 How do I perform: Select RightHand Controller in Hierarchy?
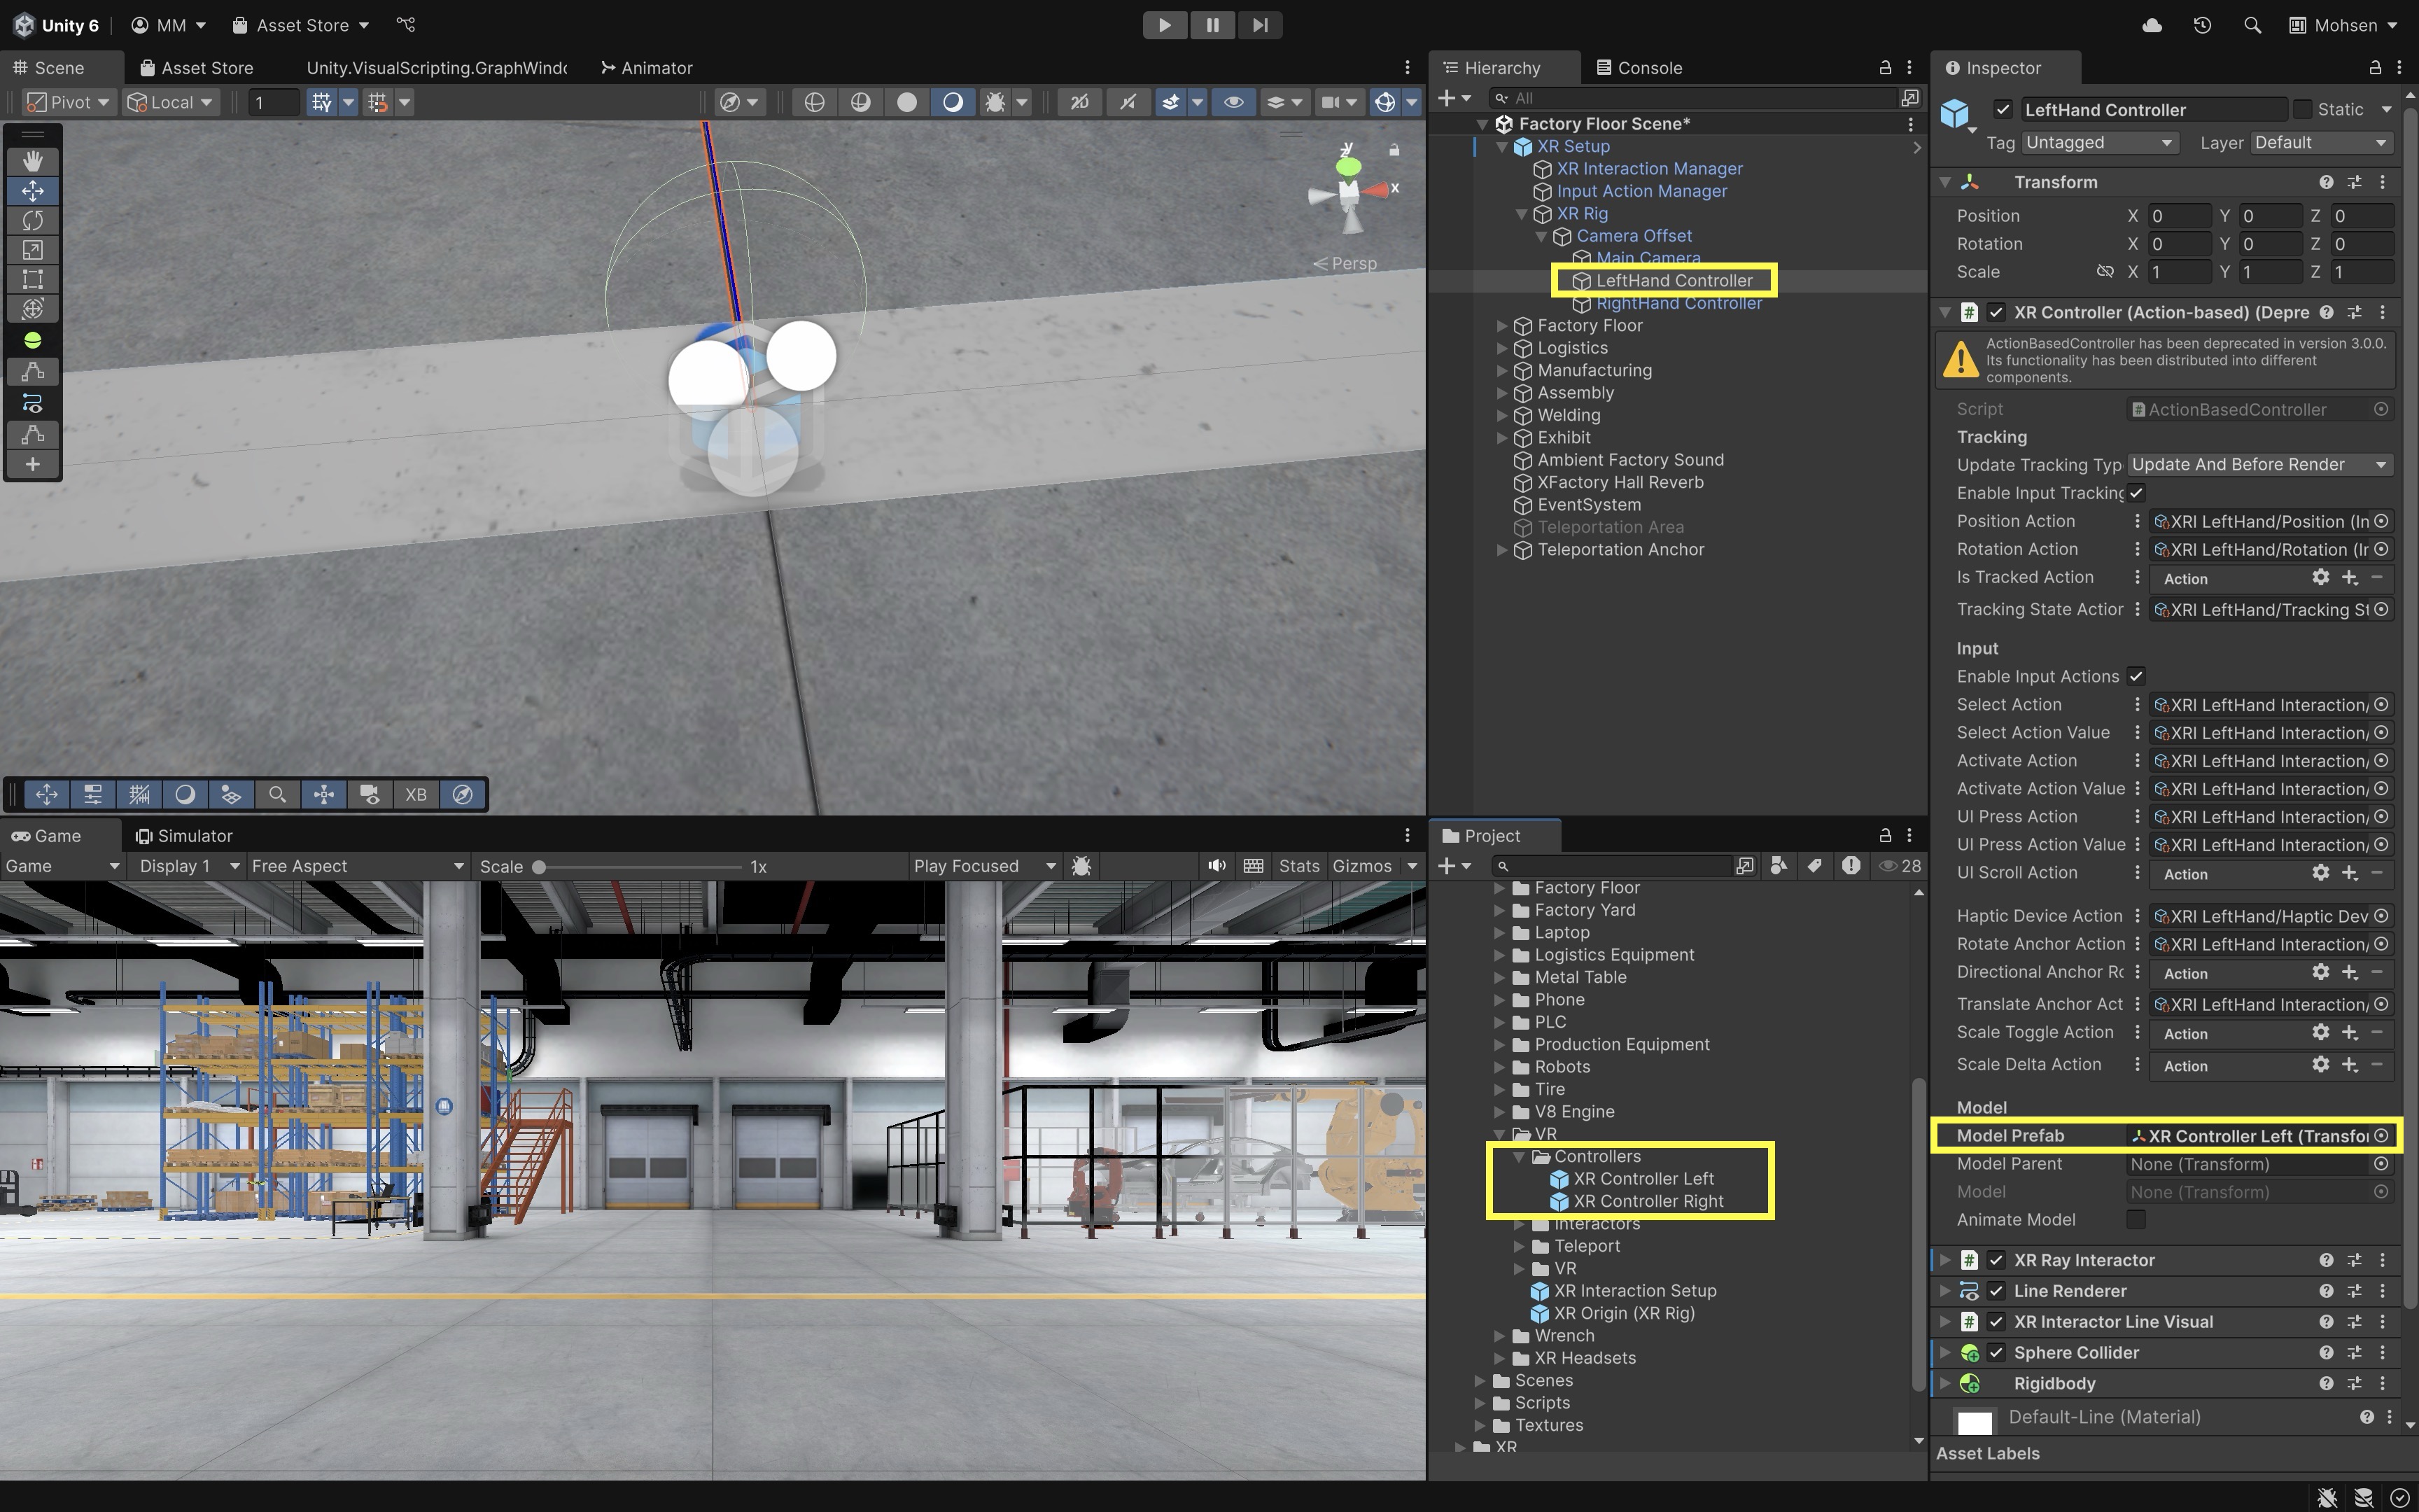1678,304
